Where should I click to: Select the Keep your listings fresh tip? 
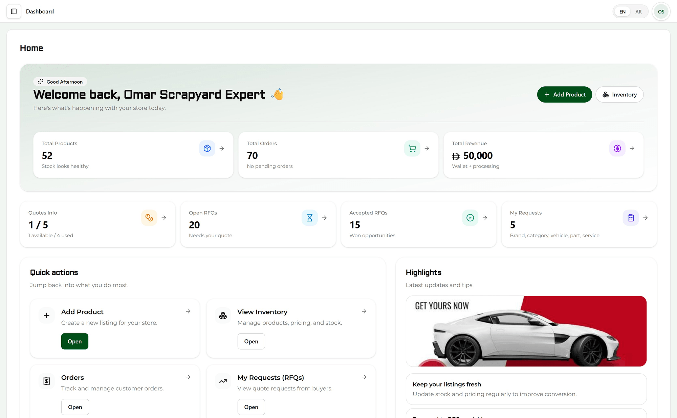coord(526,389)
